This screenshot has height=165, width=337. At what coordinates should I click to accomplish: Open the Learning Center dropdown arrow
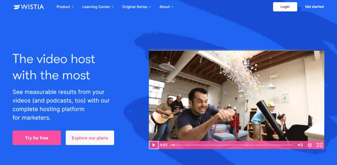click(x=113, y=7)
